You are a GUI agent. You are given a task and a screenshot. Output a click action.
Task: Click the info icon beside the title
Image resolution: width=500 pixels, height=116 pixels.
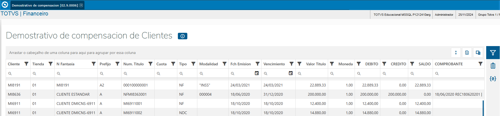(x=182, y=36)
